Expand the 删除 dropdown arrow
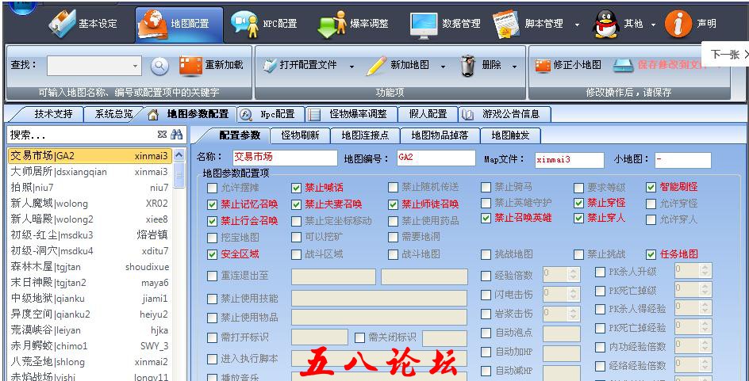The height and width of the screenshot is (381, 749). coord(514,67)
